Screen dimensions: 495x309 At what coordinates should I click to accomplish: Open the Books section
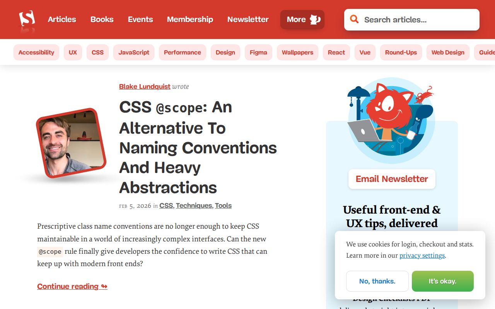tap(102, 19)
